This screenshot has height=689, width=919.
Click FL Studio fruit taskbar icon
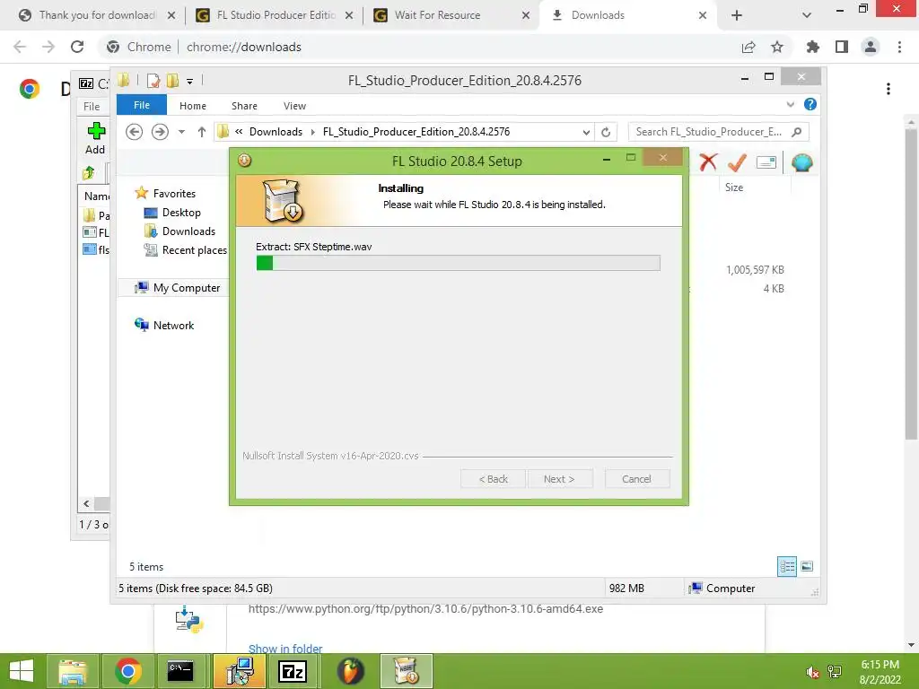click(351, 671)
